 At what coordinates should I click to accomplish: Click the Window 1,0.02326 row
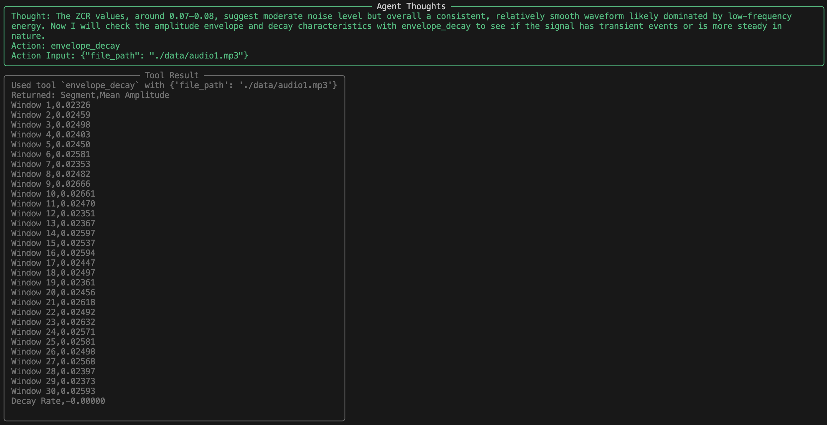click(50, 105)
